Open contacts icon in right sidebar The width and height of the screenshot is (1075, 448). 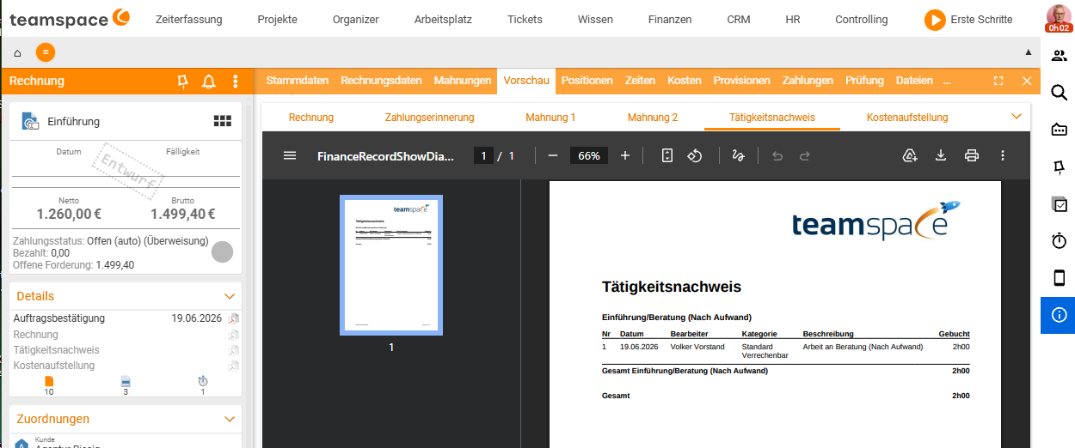point(1059,56)
